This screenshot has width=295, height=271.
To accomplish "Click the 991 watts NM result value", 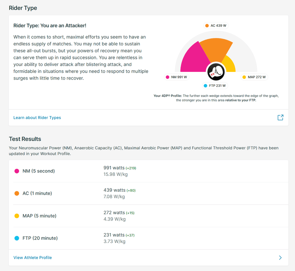I will [x=114, y=168].
